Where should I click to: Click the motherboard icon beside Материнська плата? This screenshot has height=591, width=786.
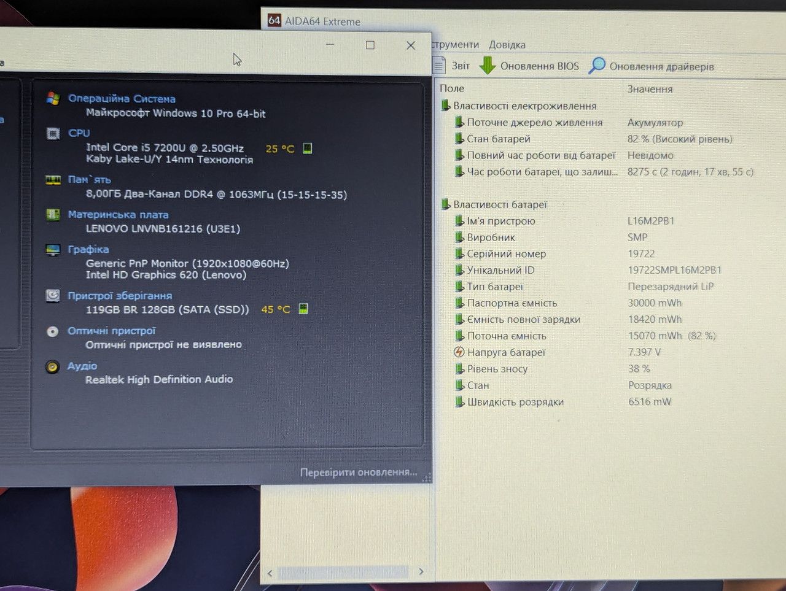(x=53, y=214)
